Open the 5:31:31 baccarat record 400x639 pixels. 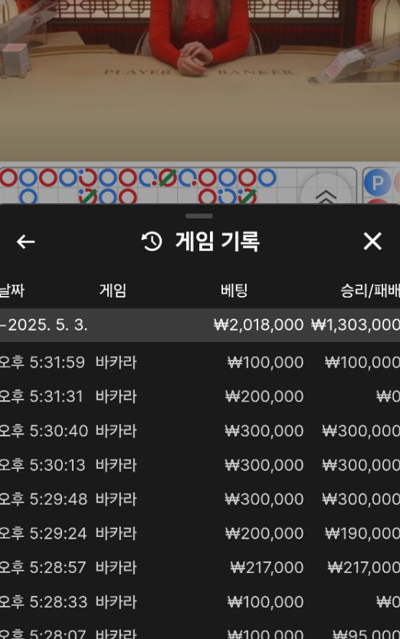point(200,396)
